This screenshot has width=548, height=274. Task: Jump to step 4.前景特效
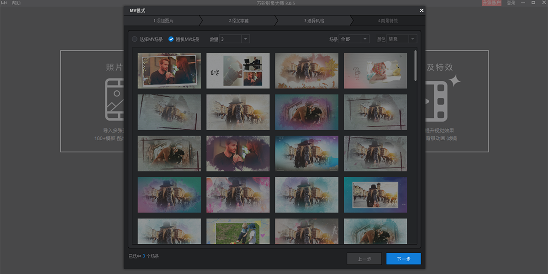(387, 21)
